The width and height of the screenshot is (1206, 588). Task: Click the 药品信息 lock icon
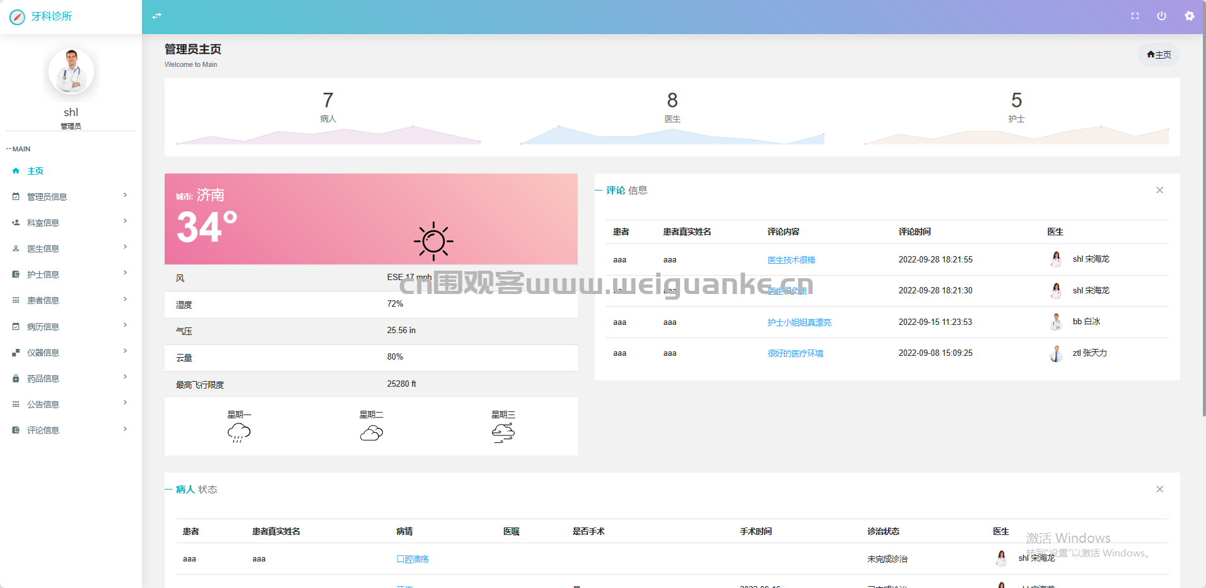coord(16,379)
